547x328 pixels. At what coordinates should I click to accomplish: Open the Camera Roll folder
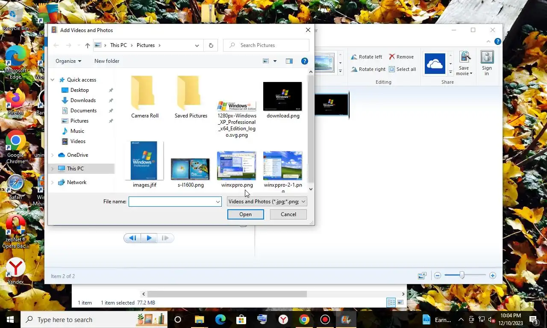point(145,97)
